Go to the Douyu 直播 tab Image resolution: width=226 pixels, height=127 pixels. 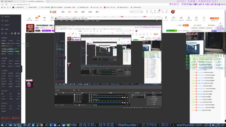[69, 12]
